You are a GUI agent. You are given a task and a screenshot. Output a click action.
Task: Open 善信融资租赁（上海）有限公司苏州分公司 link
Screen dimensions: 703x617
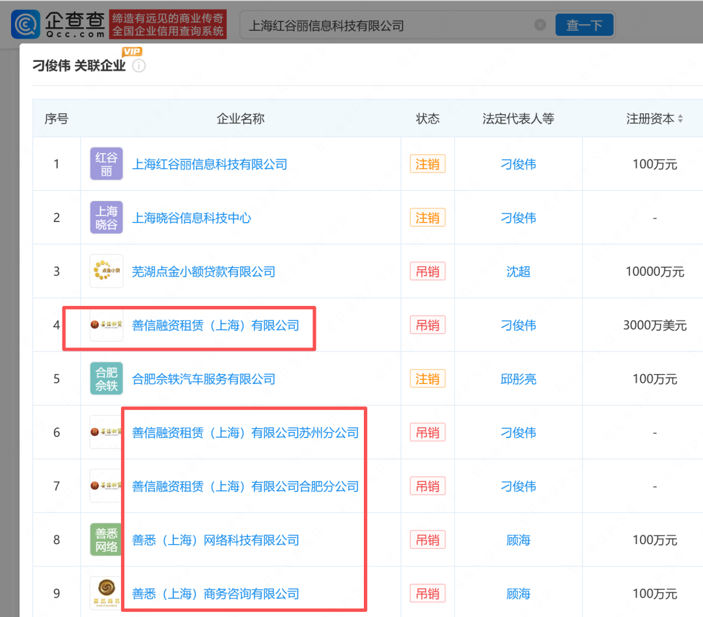click(245, 432)
